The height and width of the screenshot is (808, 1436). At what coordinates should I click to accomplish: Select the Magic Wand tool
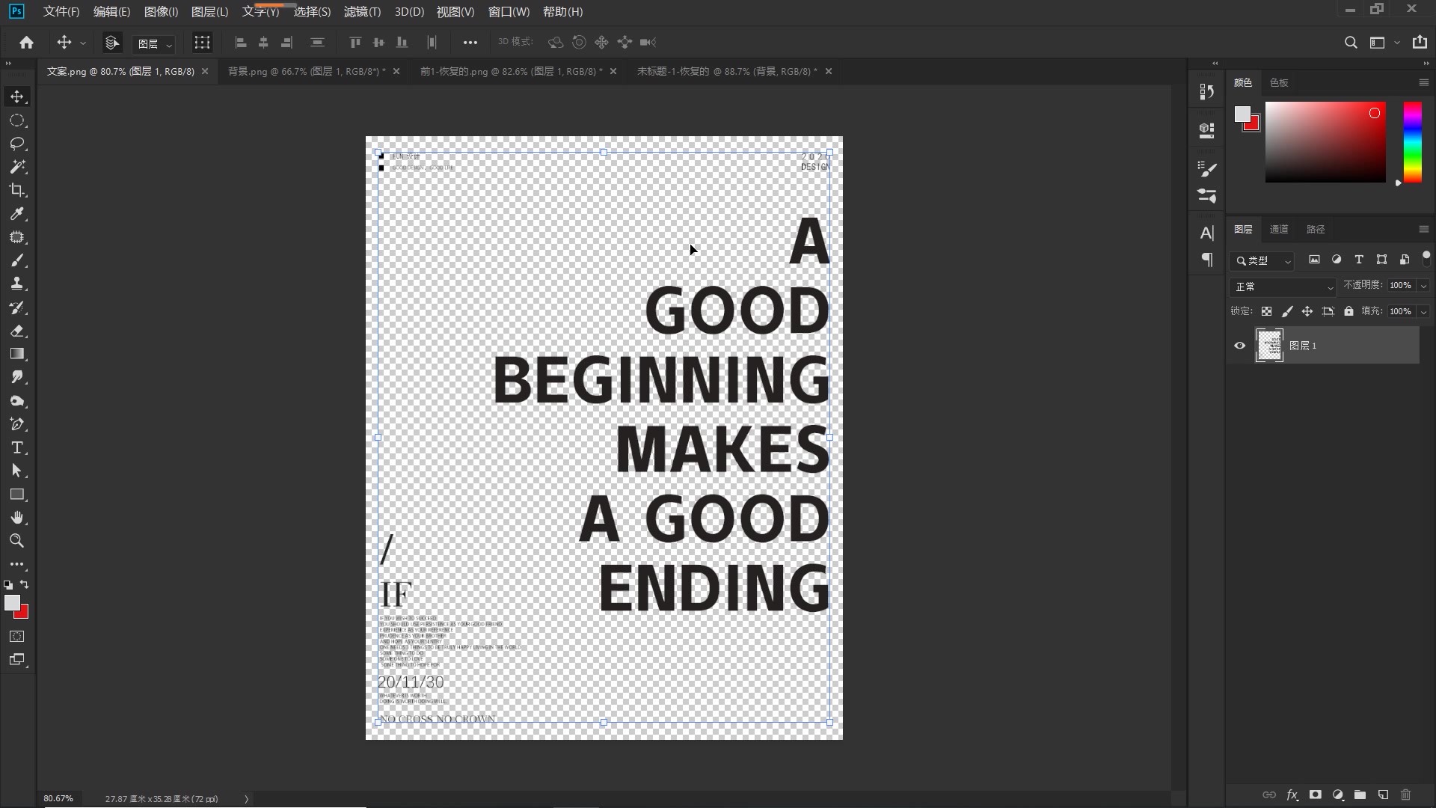coord(16,167)
